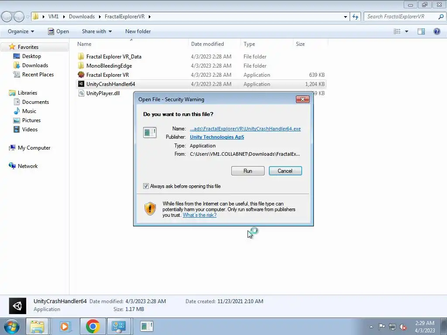The width and height of the screenshot is (447, 335).
Task: Click the shield warning icon in dialog
Action: coord(150,209)
